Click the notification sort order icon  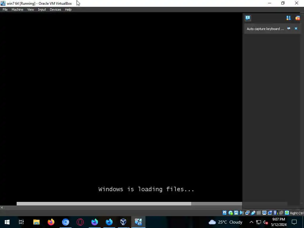point(289,18)
